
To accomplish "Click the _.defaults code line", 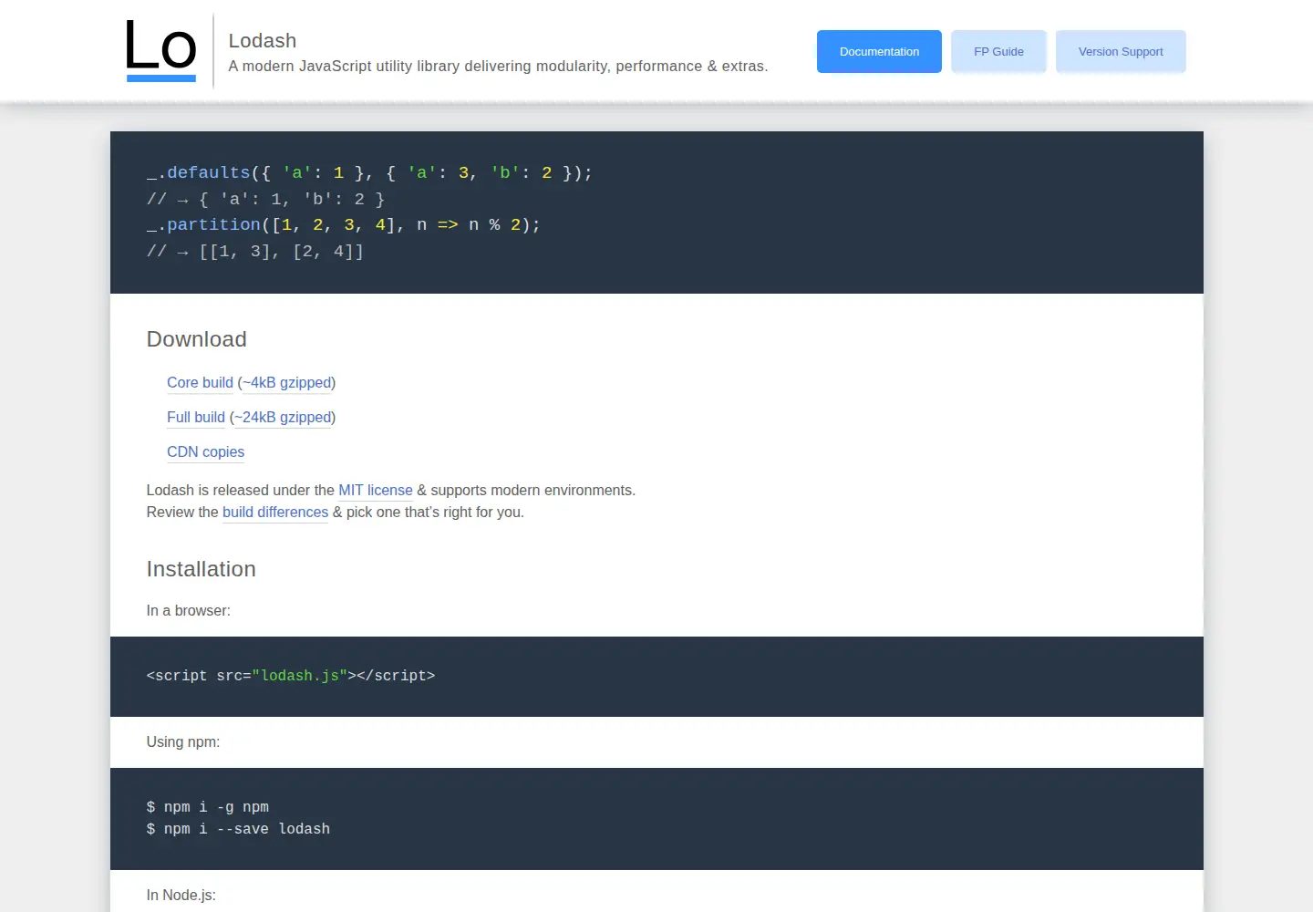I will coord(369,173).
